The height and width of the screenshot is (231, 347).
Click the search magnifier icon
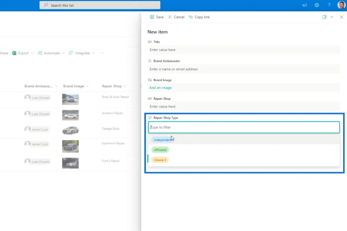pyautogui.click(x=46, y=5)
